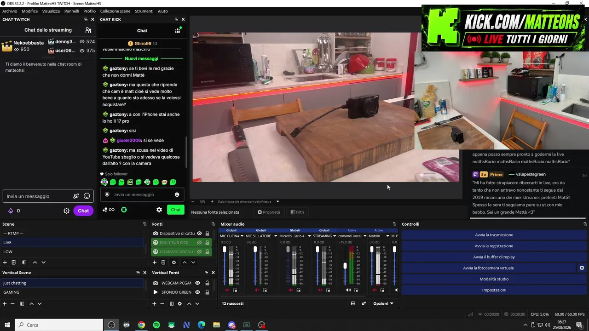Open the Archivio menu
The height and width of the screenshot is (331, 589).
tap(10, 11)
